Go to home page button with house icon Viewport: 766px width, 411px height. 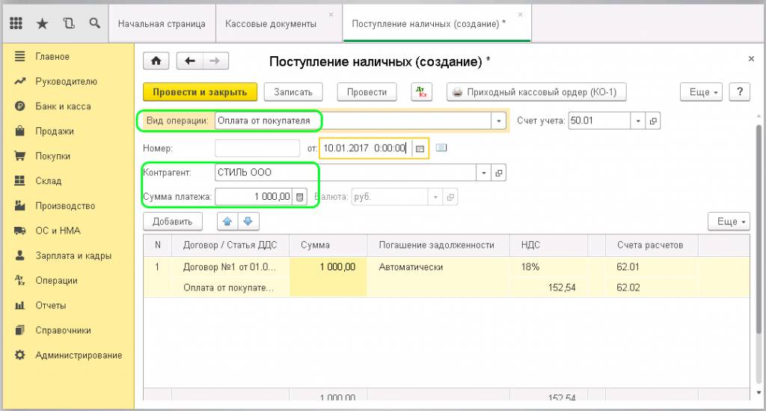pos(156,61)
